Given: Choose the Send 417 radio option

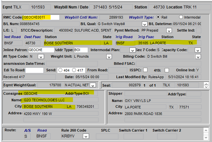Looking at the screenshot, I should (x=74, y=70).
